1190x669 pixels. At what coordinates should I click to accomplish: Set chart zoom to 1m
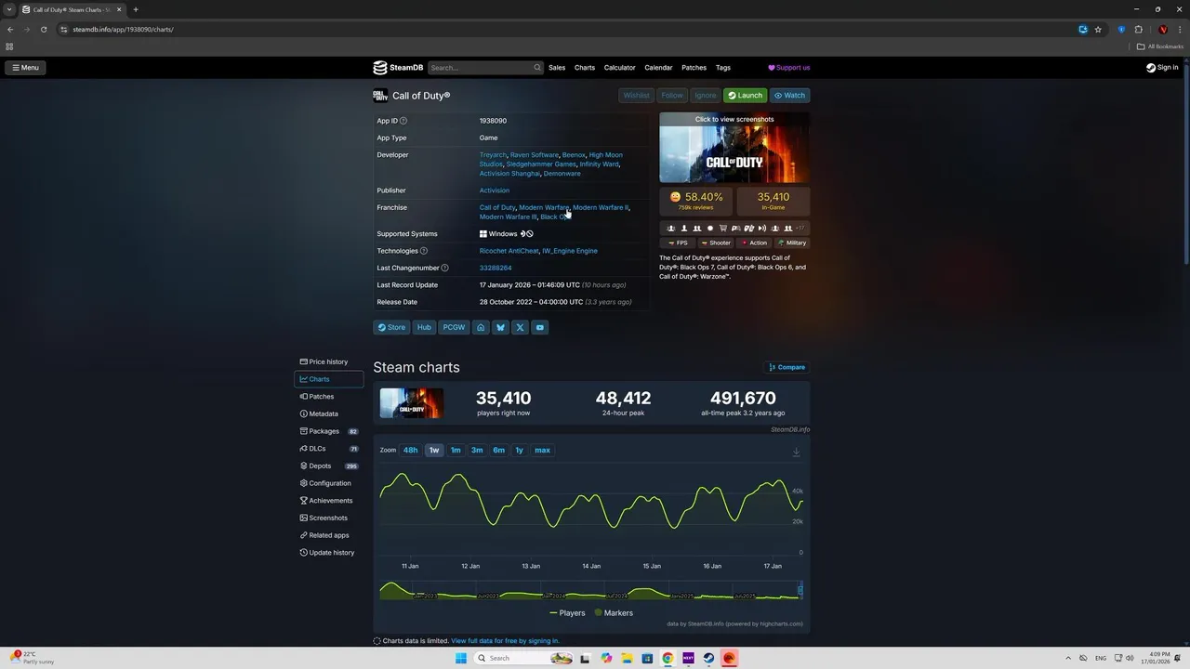pyautogui.click(x=456, y=450)
